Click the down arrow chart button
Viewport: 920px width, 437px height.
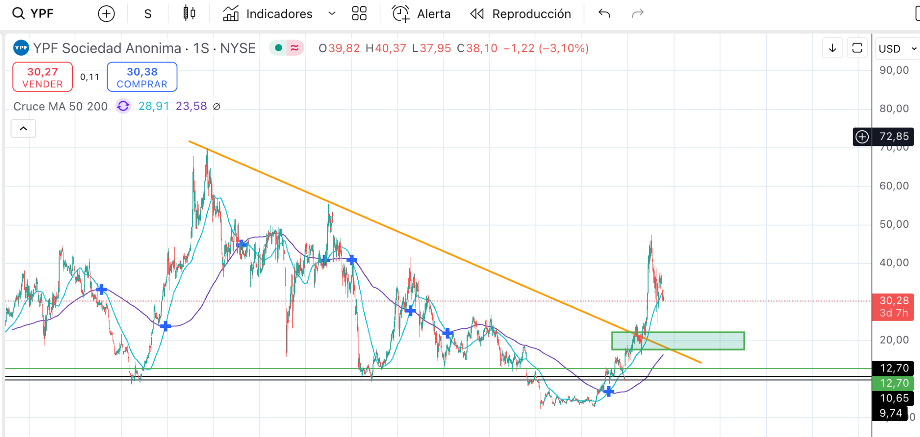click(x=832, y=48)
